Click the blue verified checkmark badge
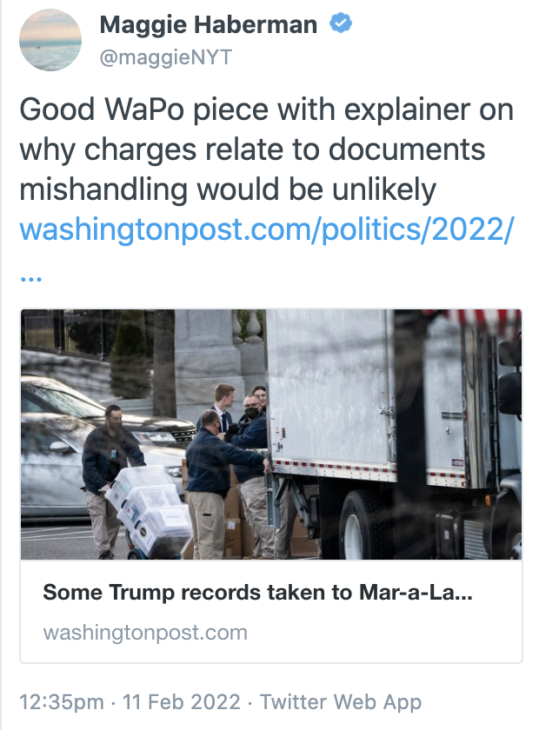The height and width of the screenshot is (730, 539). (341, 23)
